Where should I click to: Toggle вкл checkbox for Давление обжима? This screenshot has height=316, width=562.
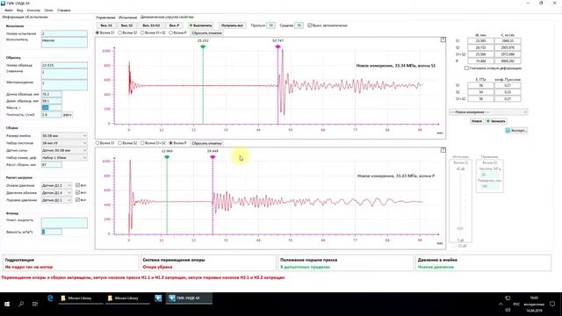[x=78, y=192]
